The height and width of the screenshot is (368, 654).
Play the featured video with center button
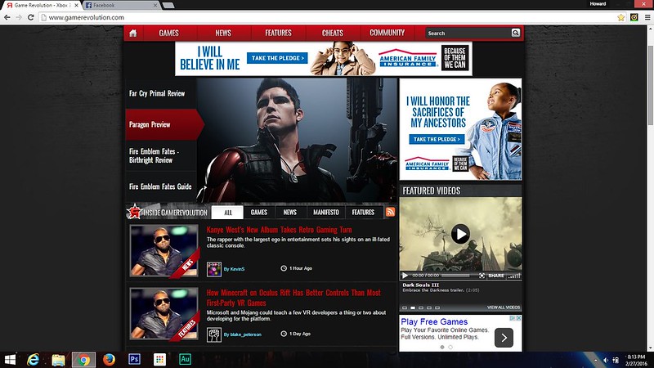point(460,234)
